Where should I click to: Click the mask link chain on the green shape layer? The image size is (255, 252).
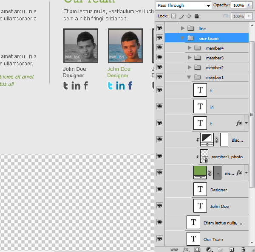point(210,173)
